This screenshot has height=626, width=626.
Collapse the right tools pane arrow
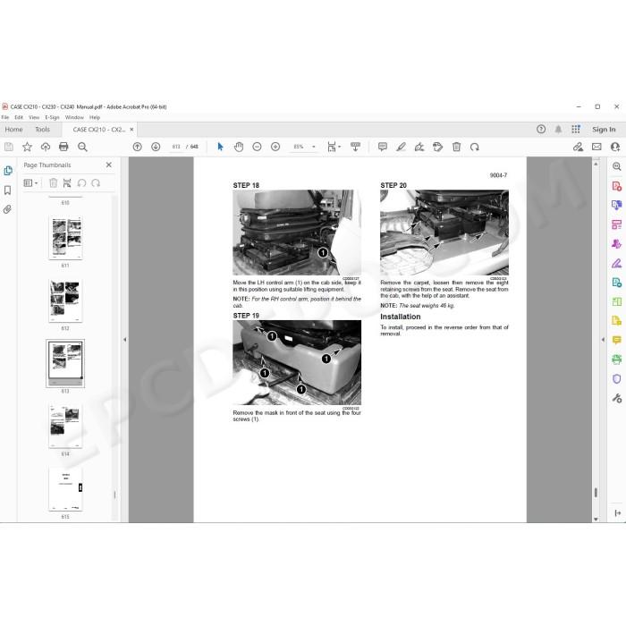(603, 339)
